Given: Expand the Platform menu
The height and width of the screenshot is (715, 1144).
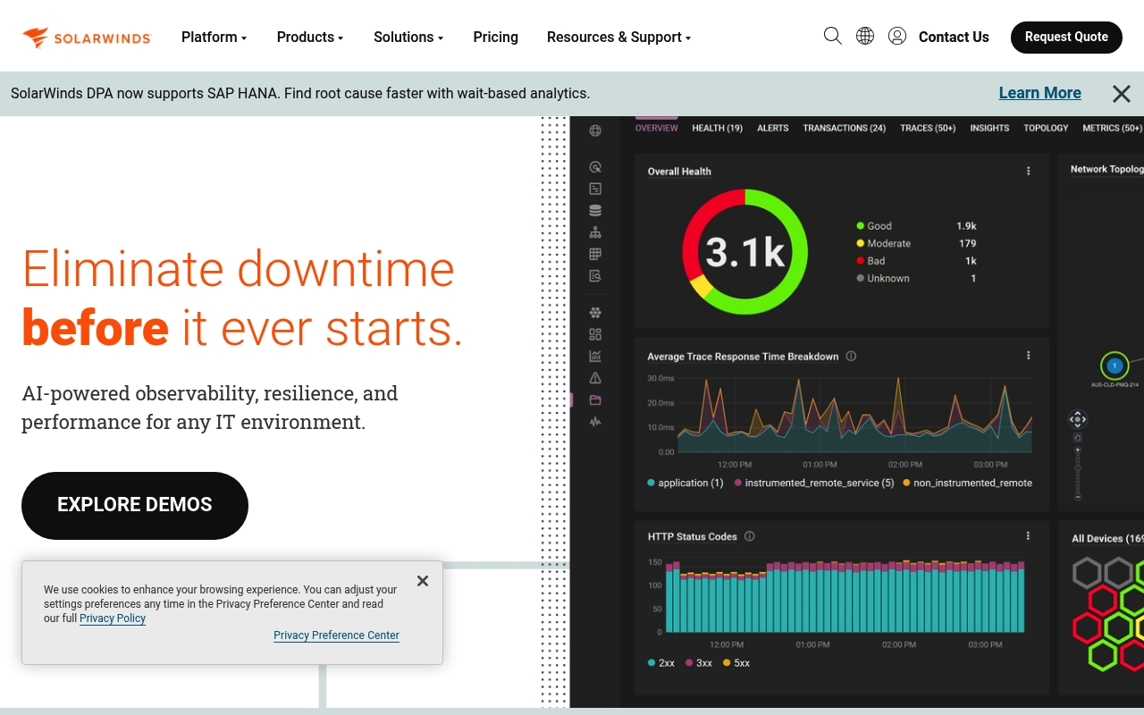Looking at the screenshot, I should tap(214, 37).
